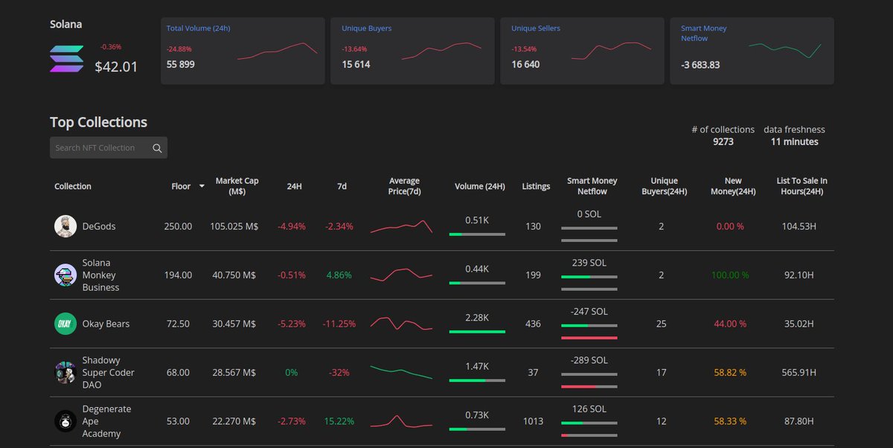893x448 pixels.
Task: Click the 9273 collections count
Action: 723,141
